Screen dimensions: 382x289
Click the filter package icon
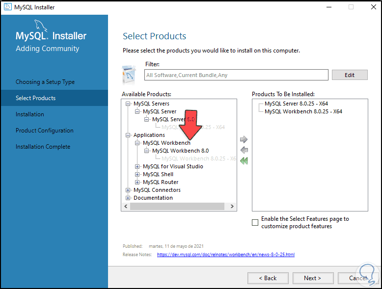pyautogui.click(x=129, y=75)
